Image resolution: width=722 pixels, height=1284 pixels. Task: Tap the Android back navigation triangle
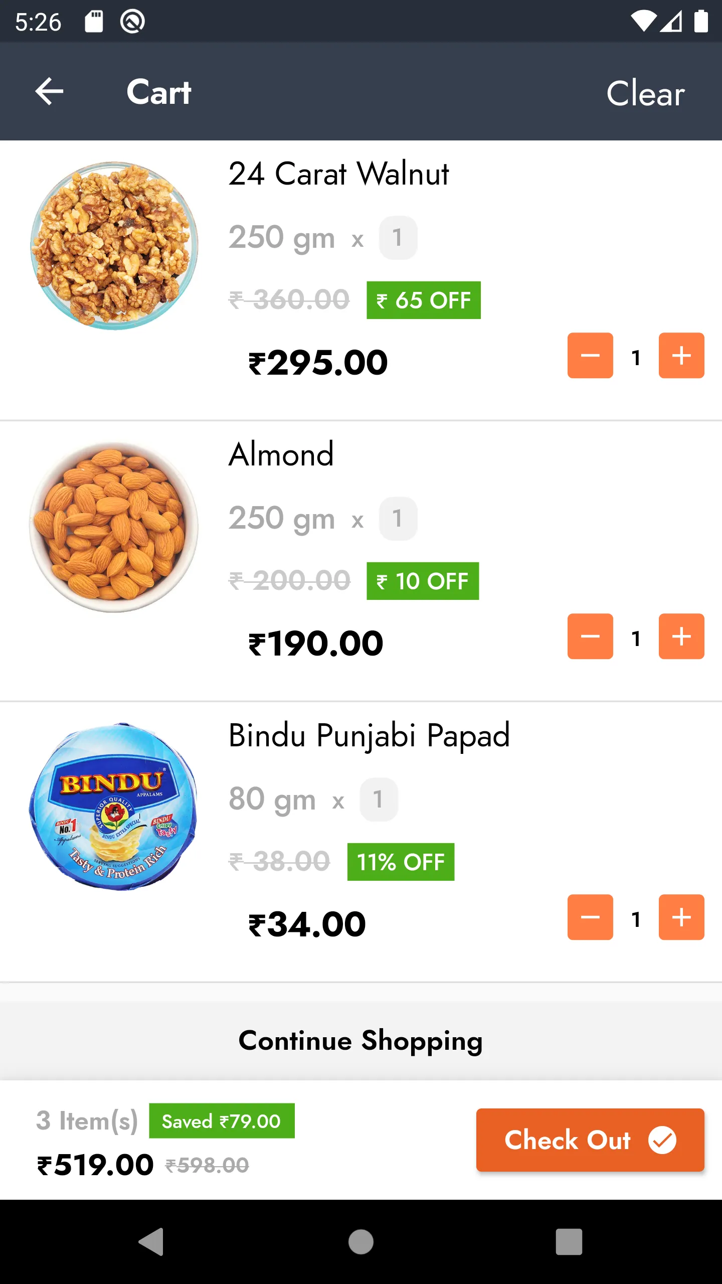click(151, 1242)
